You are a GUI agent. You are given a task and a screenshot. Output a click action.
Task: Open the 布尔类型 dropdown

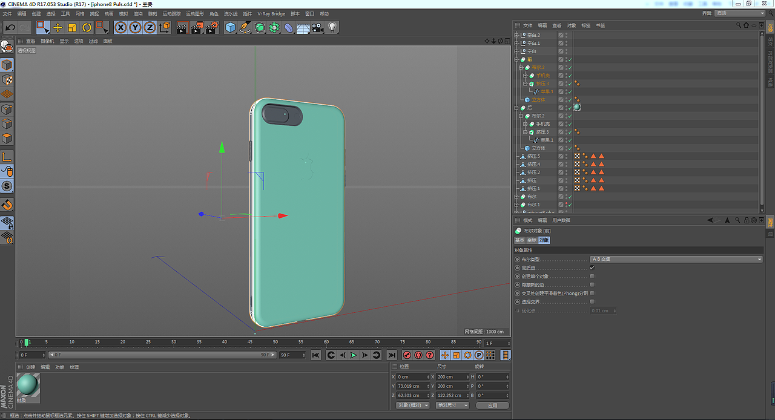676,259
